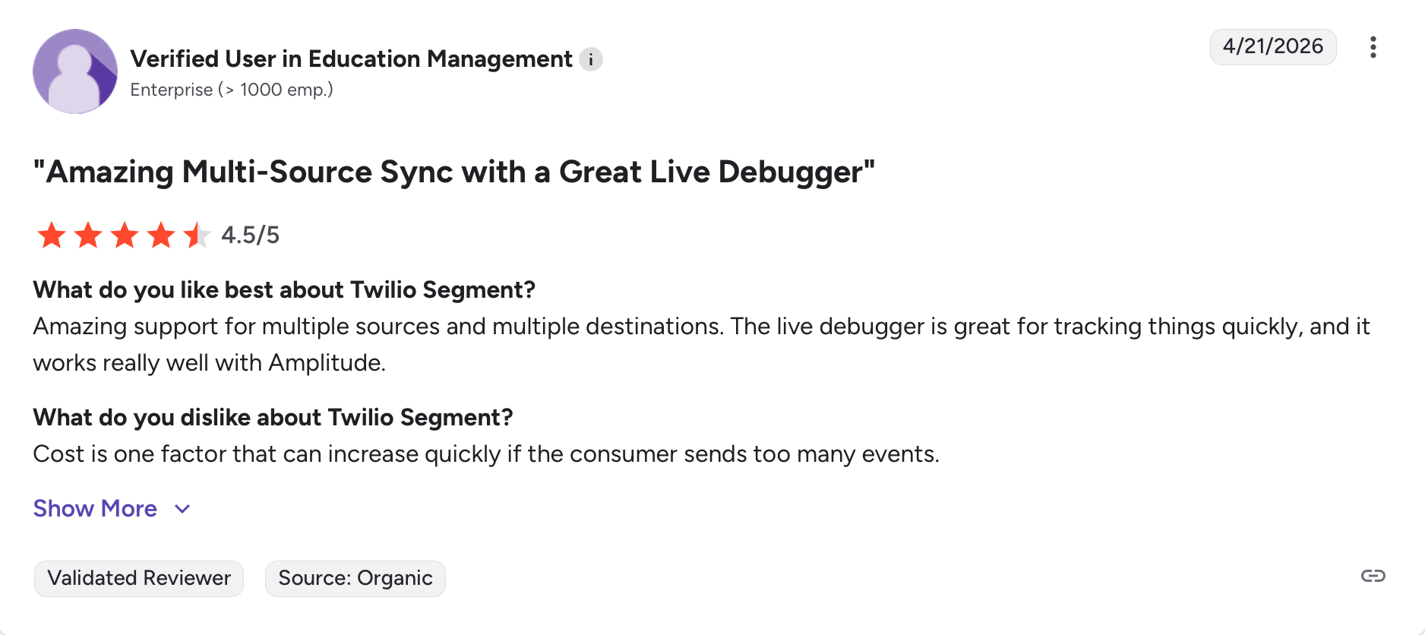Click the 'What do you dislike' heading
The image size is (1425, 635).
pyautogui.click(x=273, y=417)
